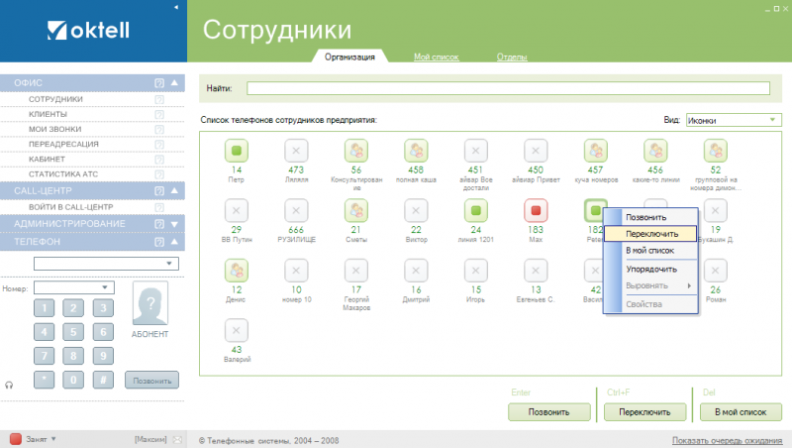Viewport: 792px width, 448px height.
Task: Open help icon for ОФИС section
Action: [x=159, y=83]
